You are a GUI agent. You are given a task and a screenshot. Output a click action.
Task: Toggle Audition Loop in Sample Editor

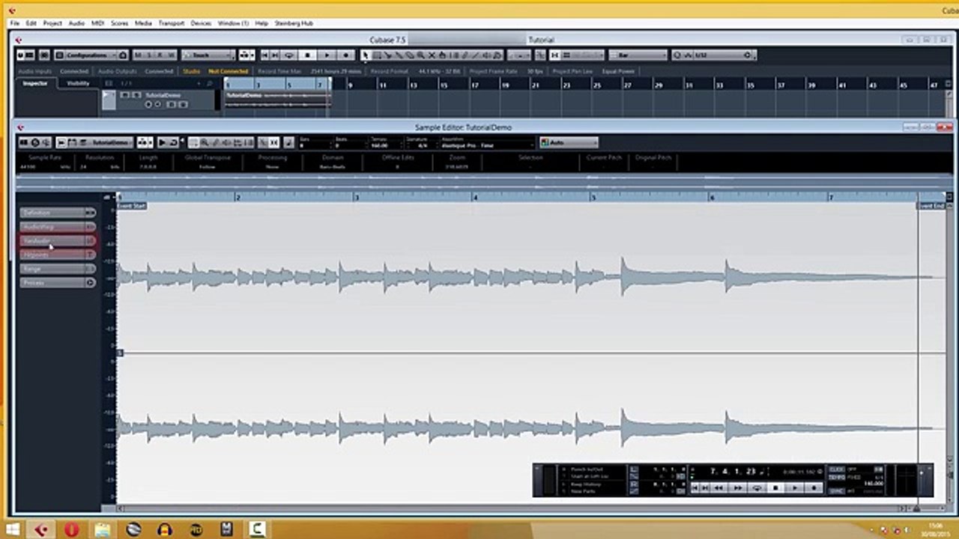pos(173,142)
